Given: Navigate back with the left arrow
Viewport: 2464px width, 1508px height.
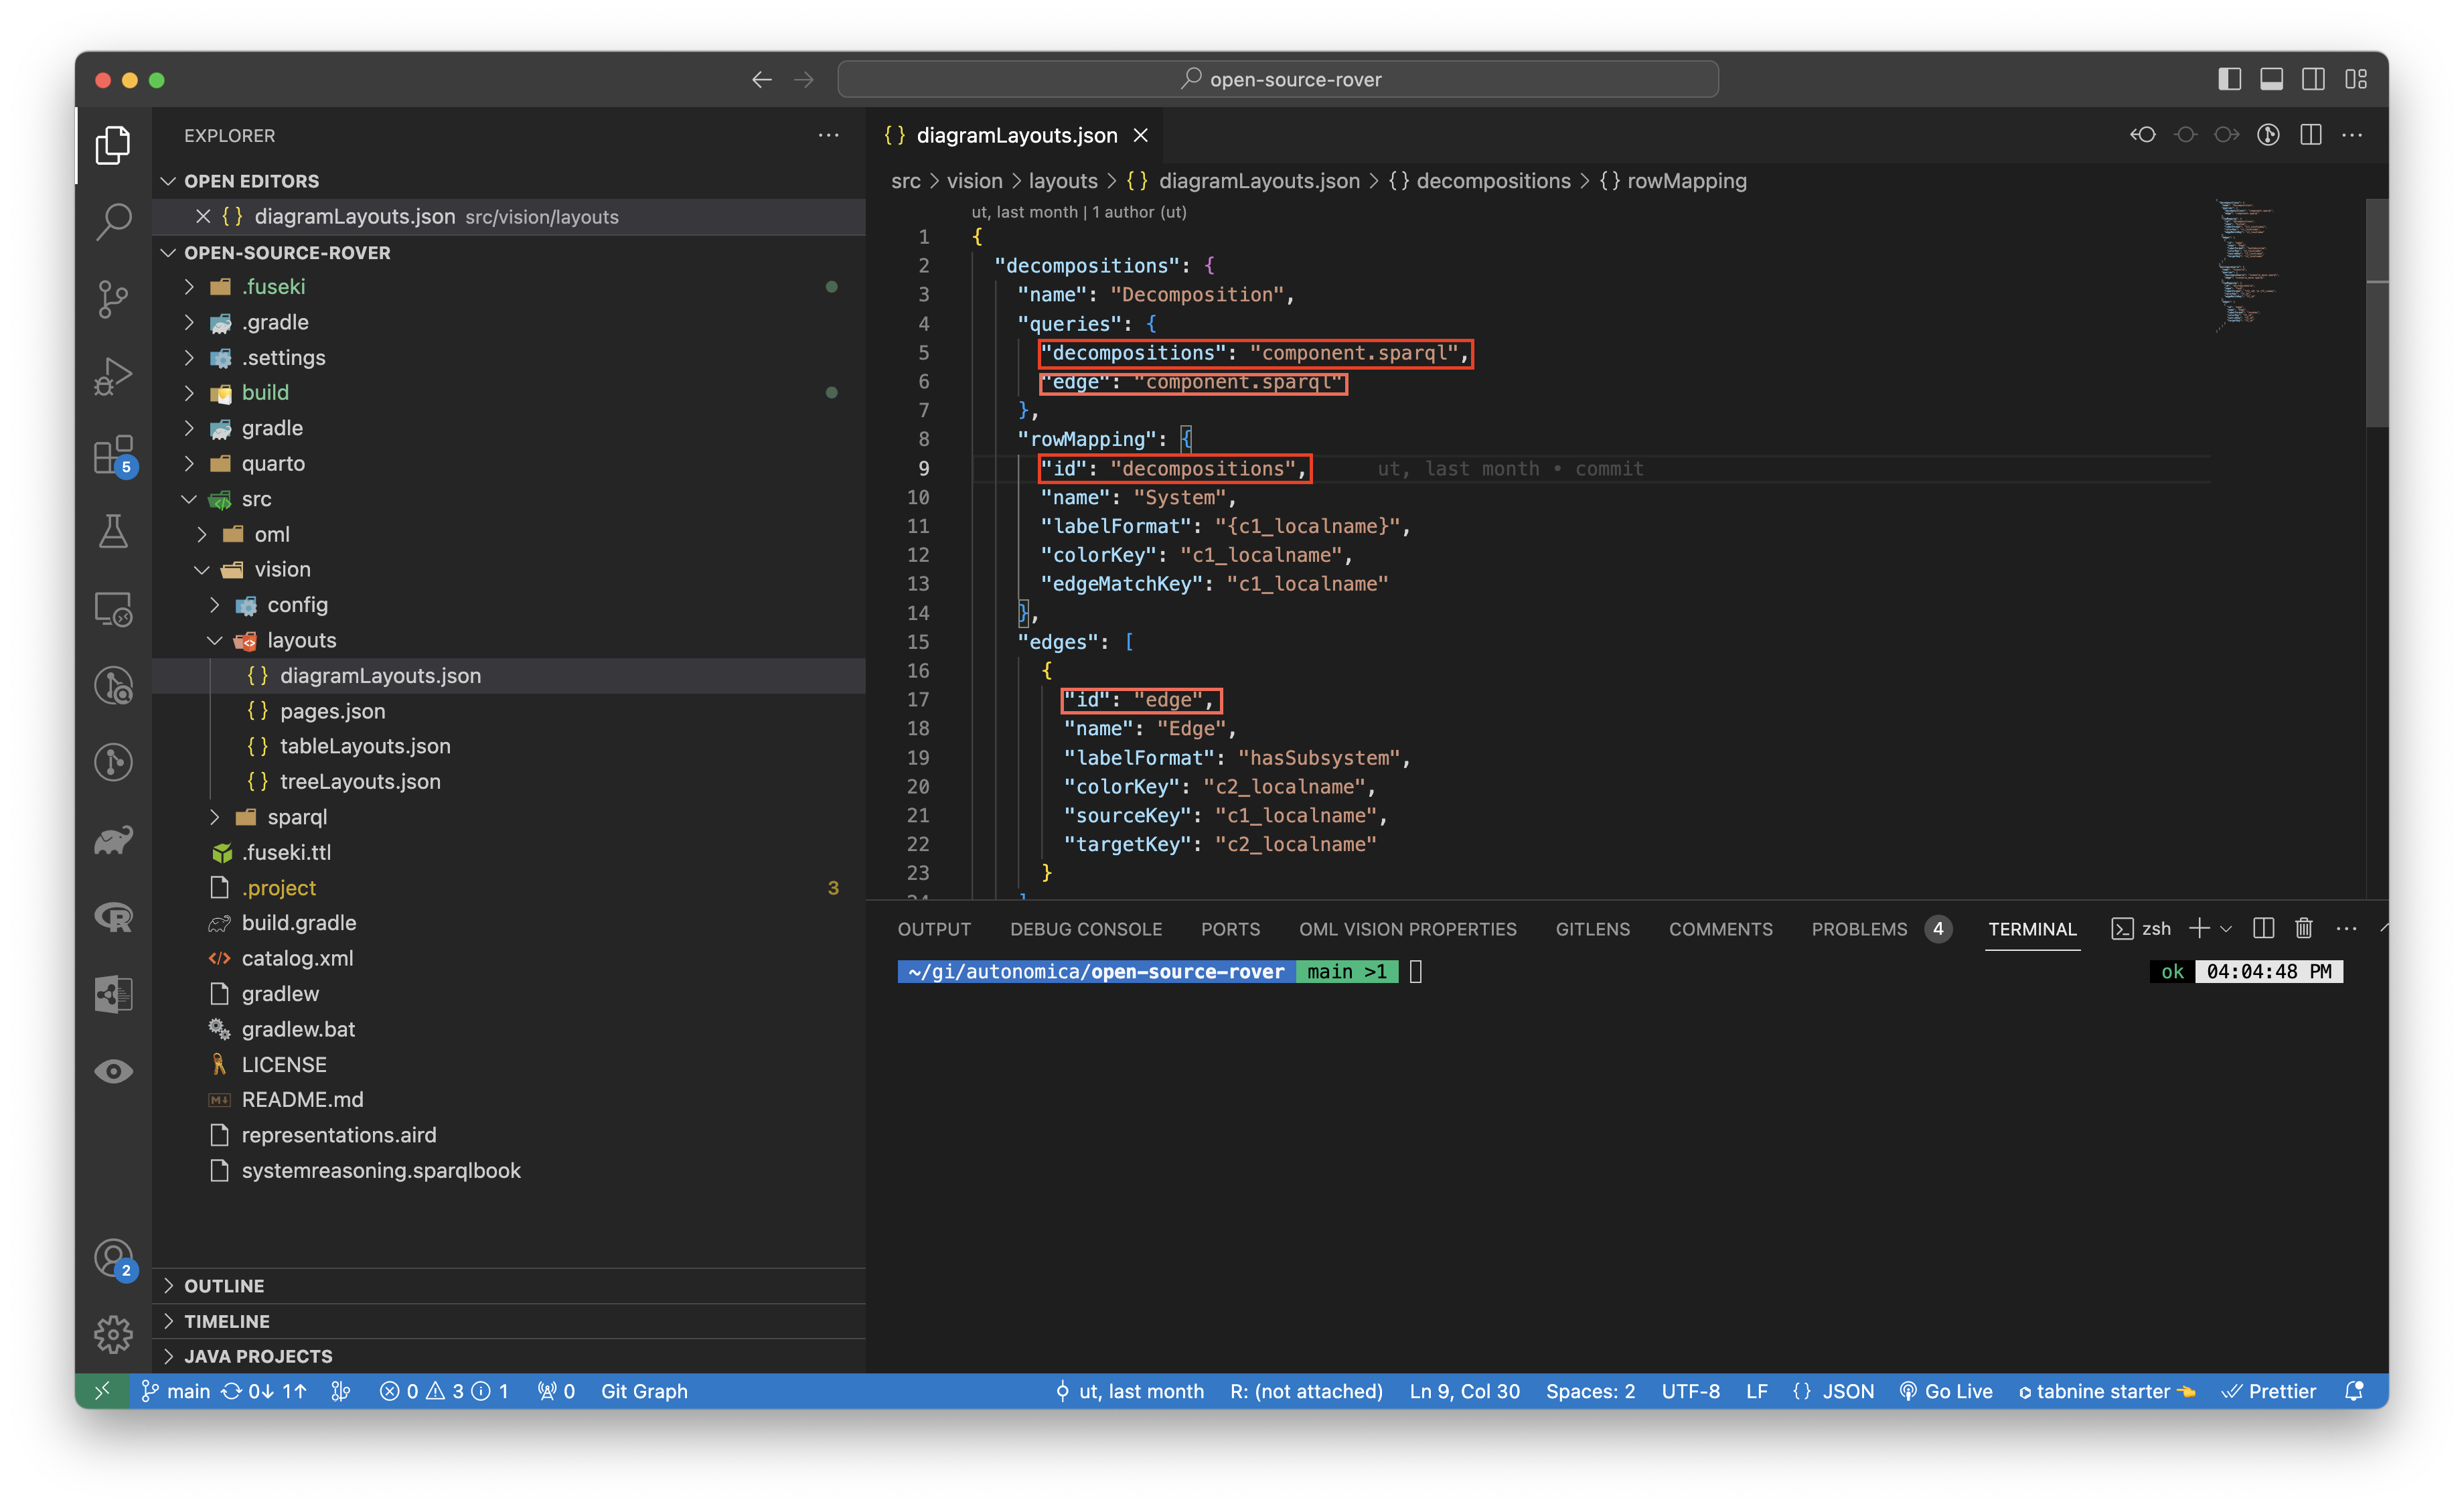Looking at the screenshot, I should point(762,79).
